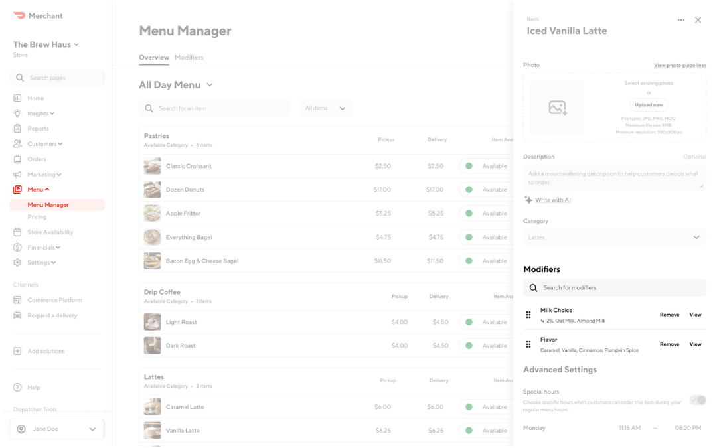Screen dimensions: 717x448
Task: Click the Jane Doe user avatar icon
Action: (21, 429)
